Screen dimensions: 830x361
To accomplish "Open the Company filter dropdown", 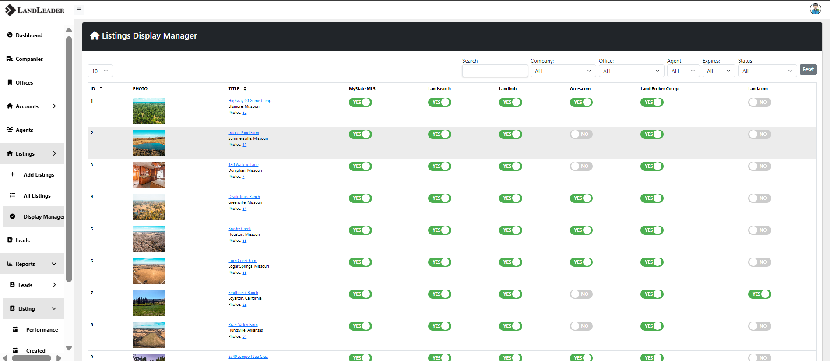I will (563, 71).
